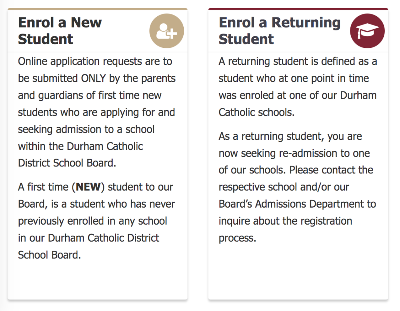Screen dimensions: 400x311
Task: Click the maroon graduation cap icon
Action: (x=367, y=31)
